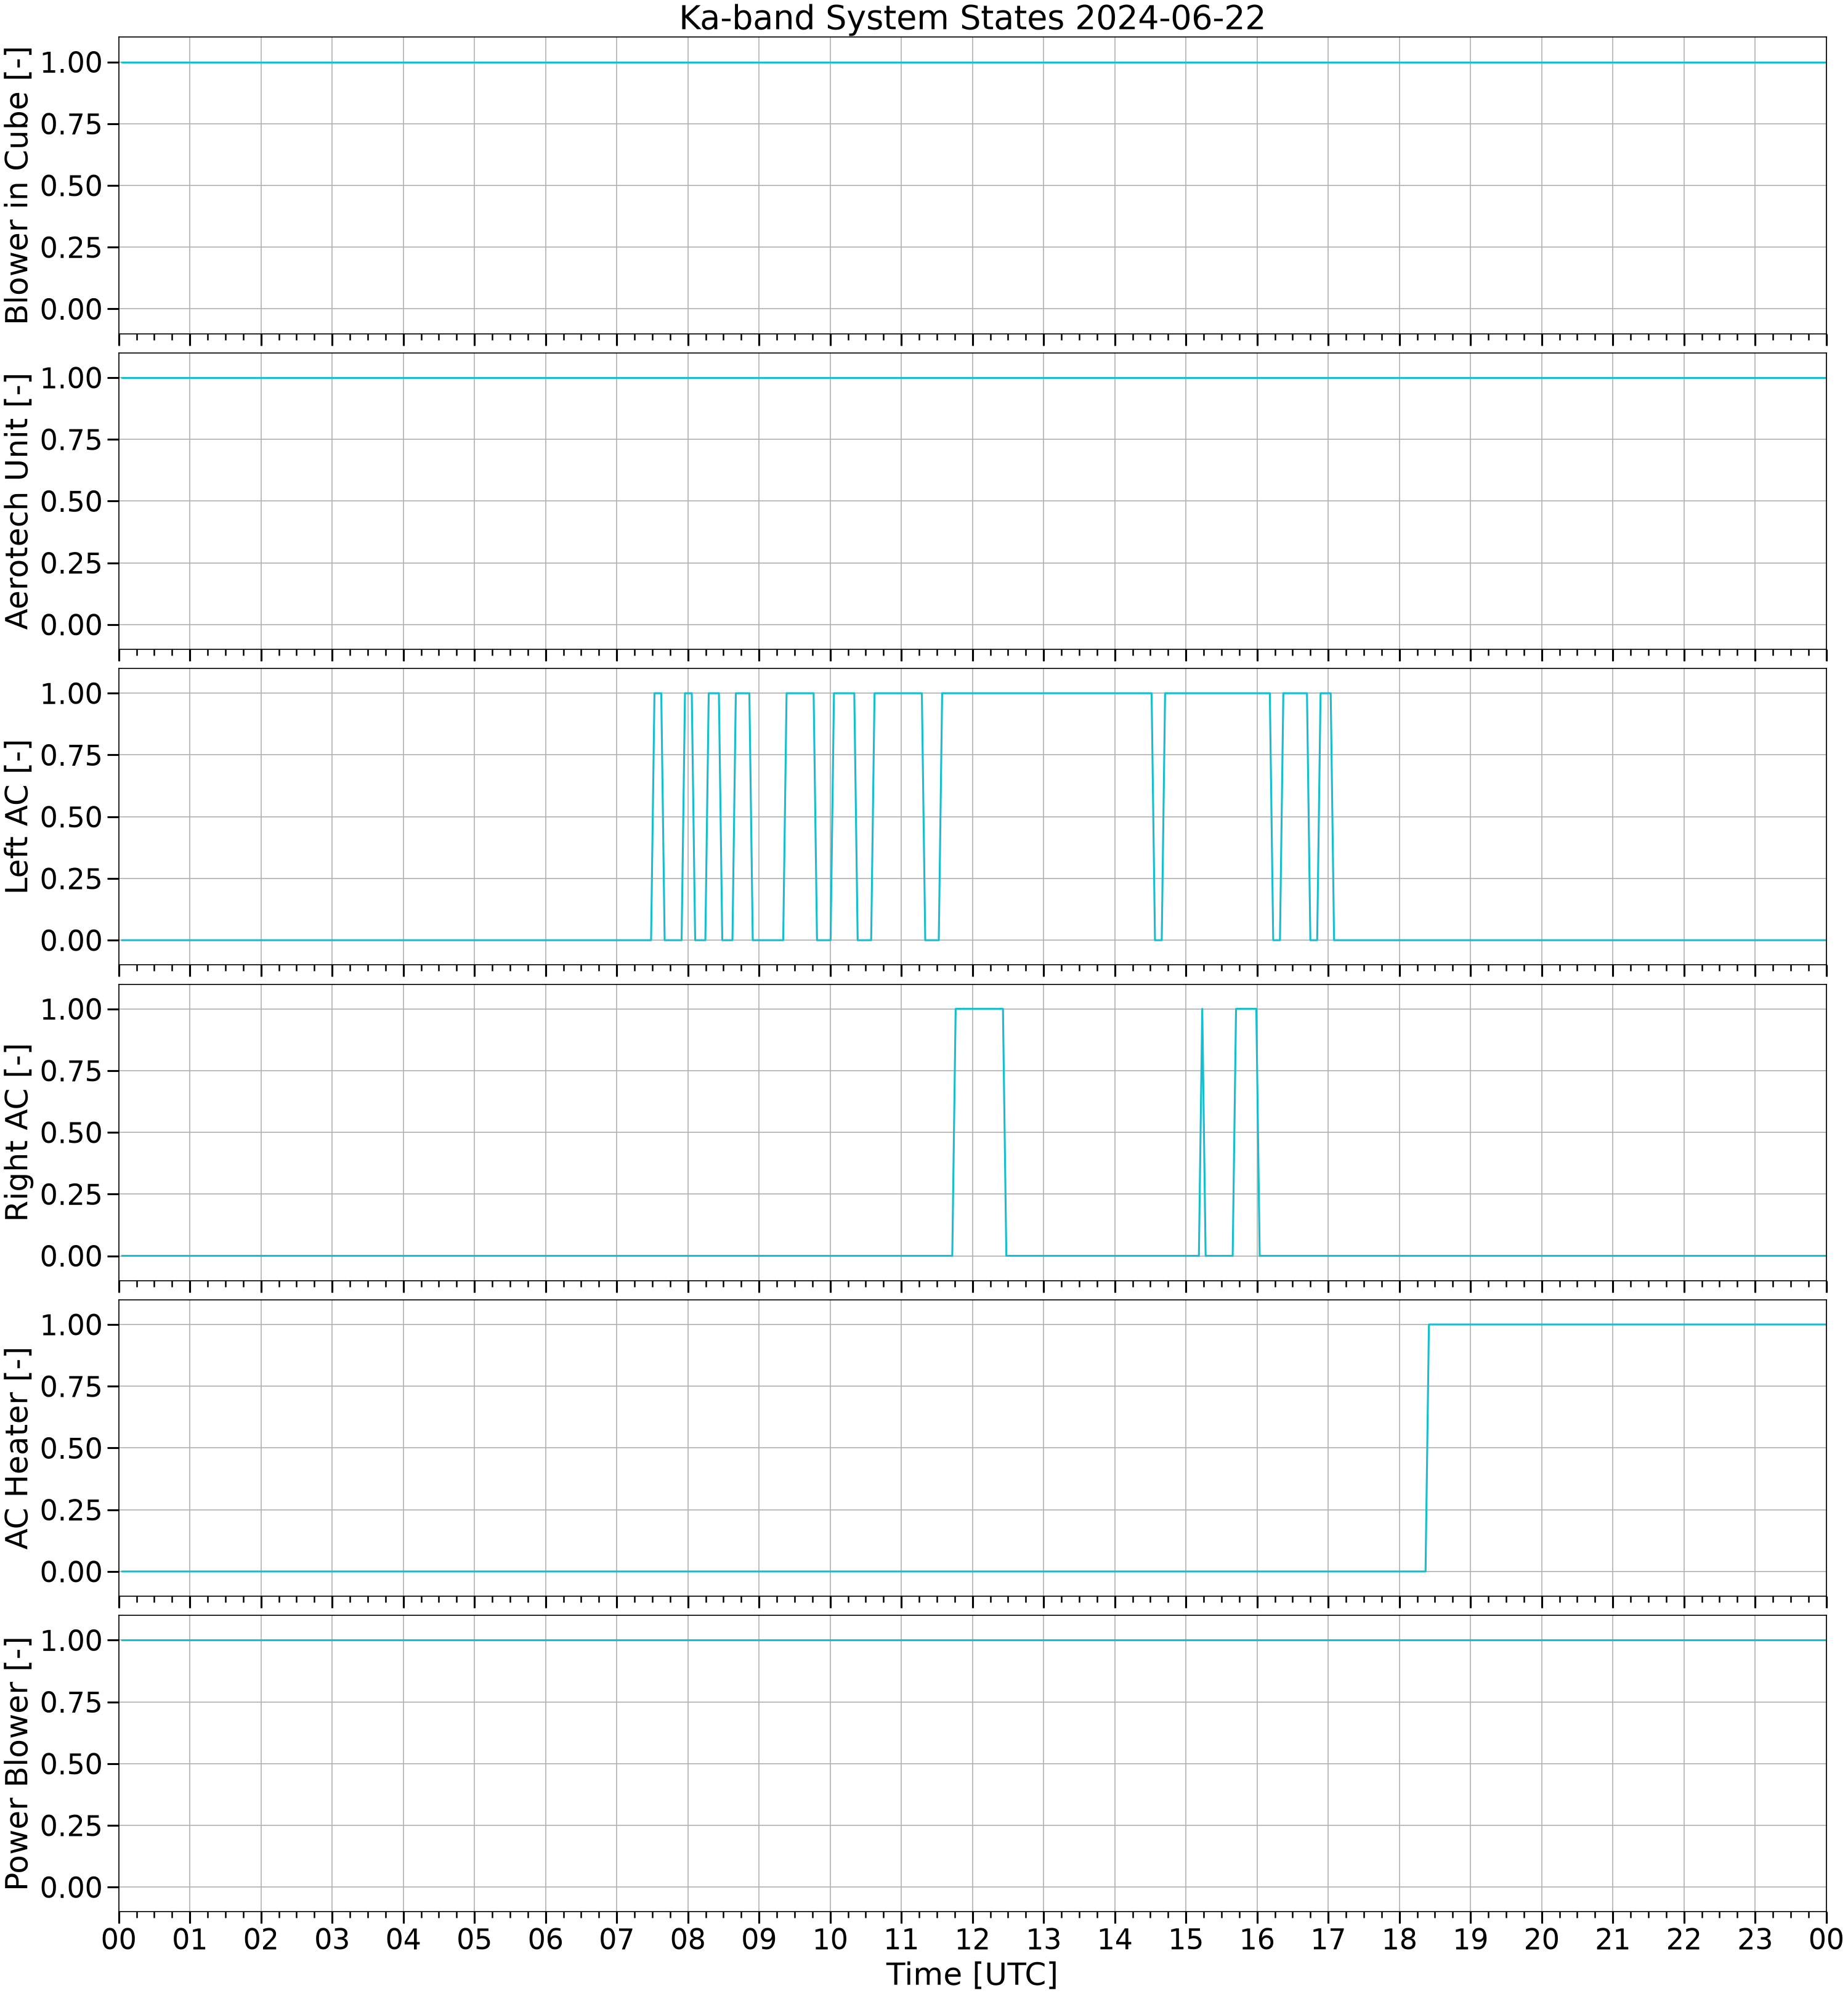
Task: Click the Time [UTC] axis label
Action: click(x=972, y=1974)
